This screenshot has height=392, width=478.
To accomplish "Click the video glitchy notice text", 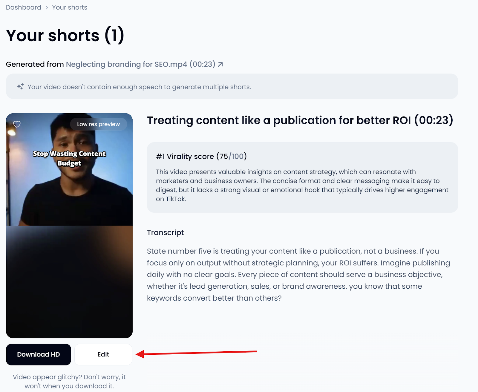I will tap(69, 381).
